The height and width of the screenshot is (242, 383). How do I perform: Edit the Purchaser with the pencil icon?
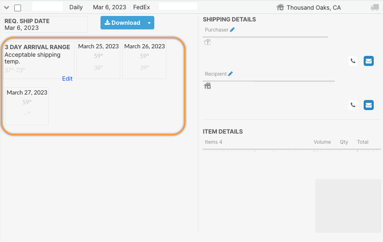232,30
